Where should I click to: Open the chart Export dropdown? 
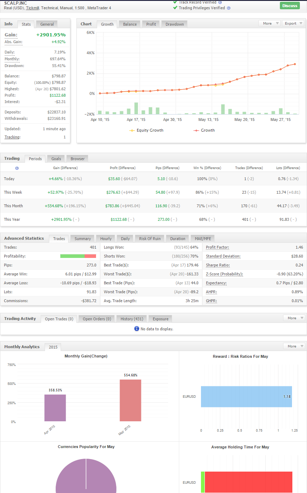(293, 23)
